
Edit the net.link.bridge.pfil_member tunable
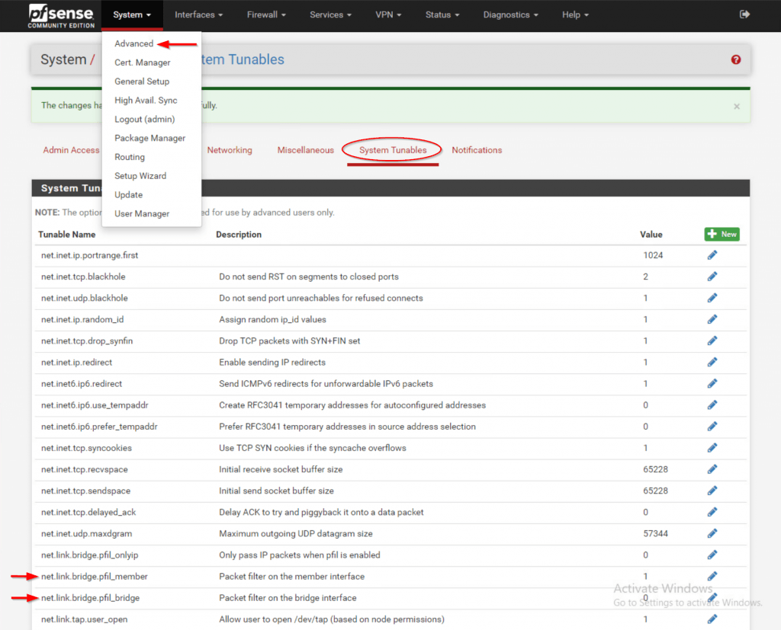point(712,577)
